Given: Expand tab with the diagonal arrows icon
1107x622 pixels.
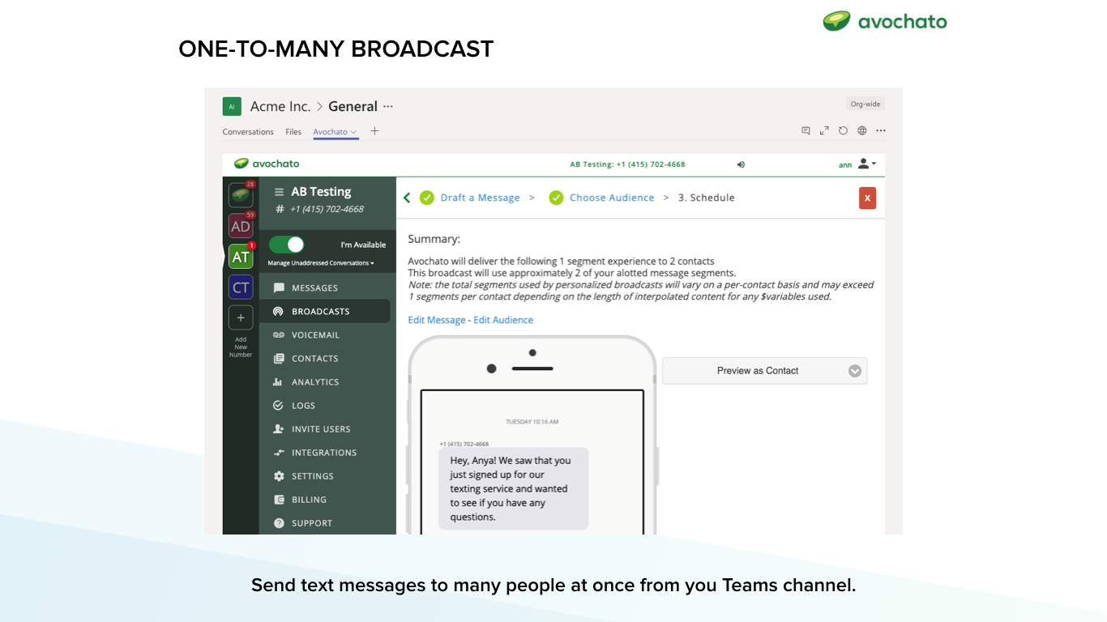Looking at the screenshot, I should point(824,130).
